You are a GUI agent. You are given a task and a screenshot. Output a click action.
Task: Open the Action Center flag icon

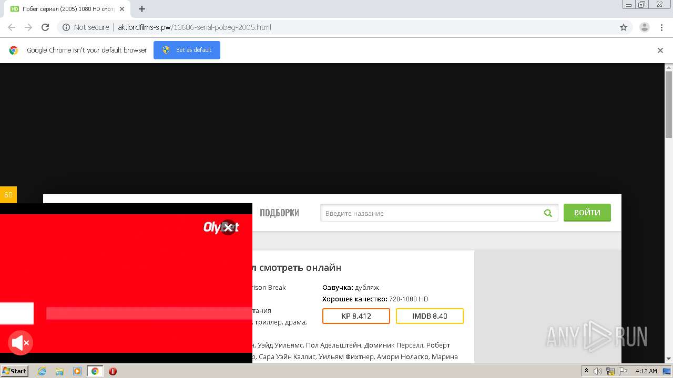pos(623,371)
